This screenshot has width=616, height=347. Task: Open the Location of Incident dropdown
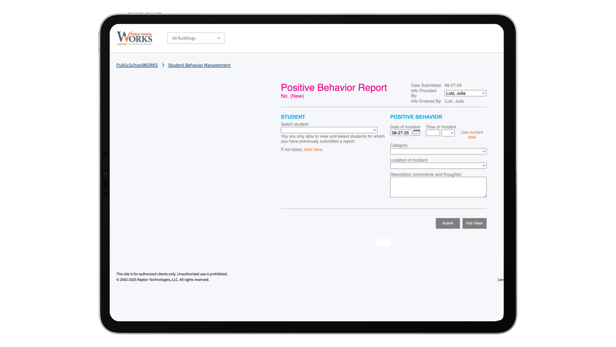click(x=438, y=165)
